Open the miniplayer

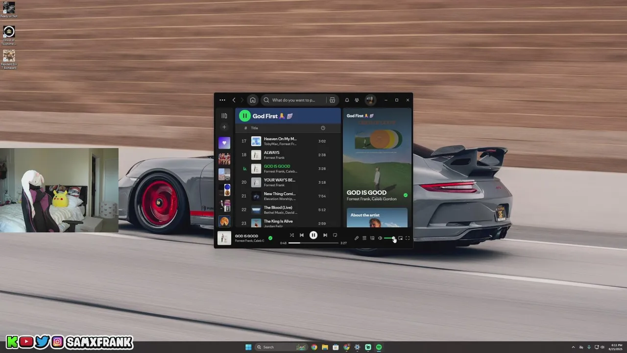400,238
